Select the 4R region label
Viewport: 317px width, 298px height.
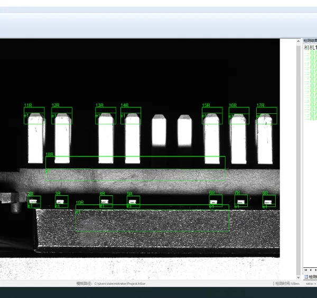[x=102, y=193]
